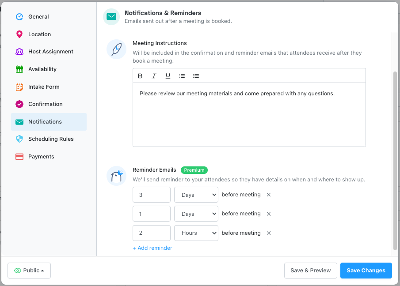The image size is (400, 286).
Task: Click the Meeting Instructions label
Action: point(160,43)
